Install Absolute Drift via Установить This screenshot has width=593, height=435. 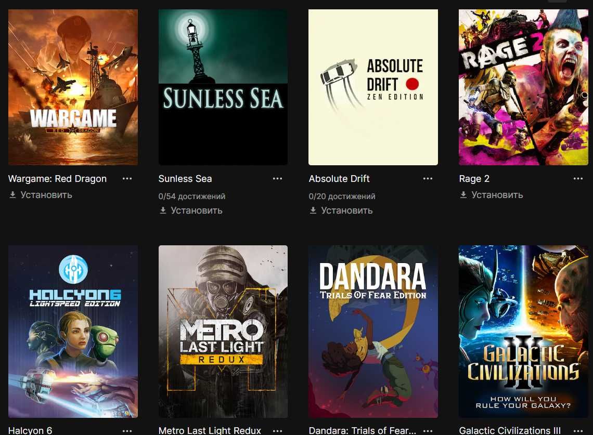click(347, 210)
